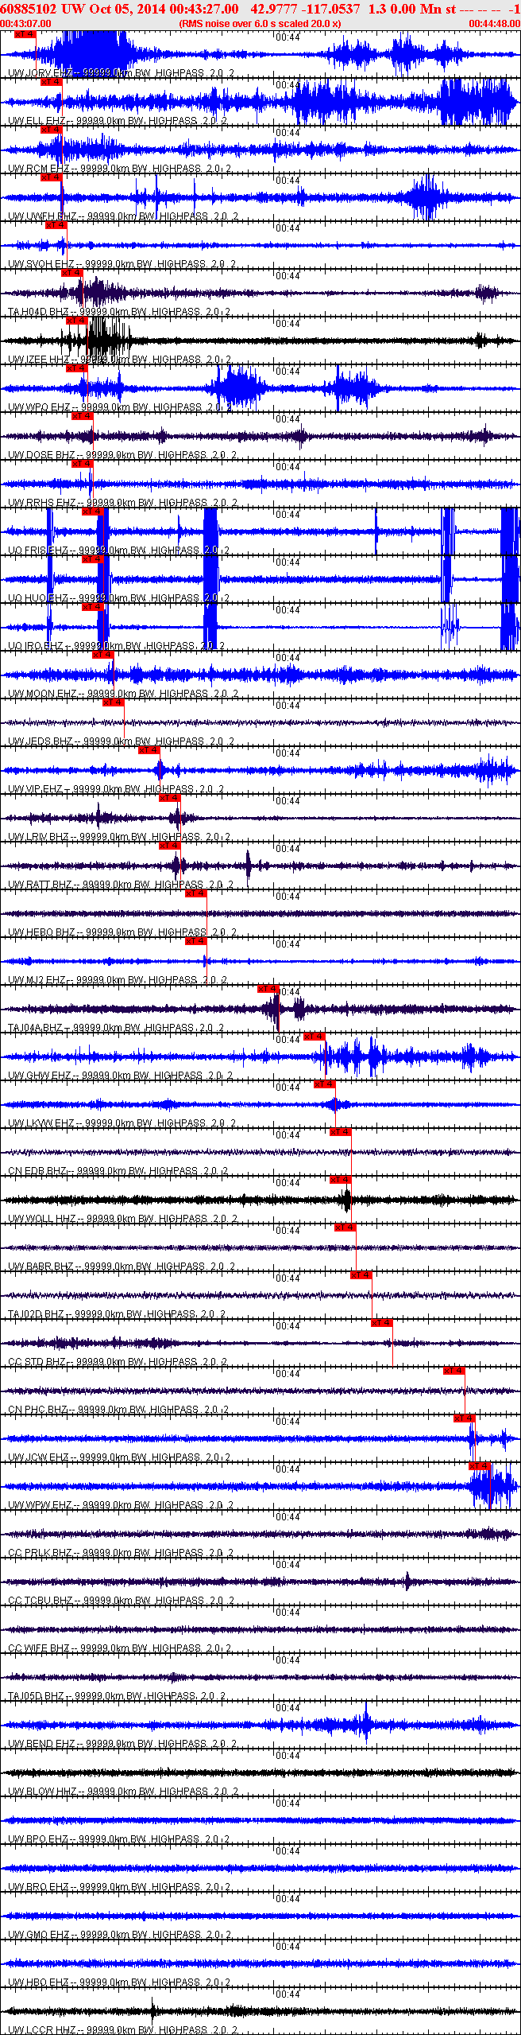The width and height of the screenshot is (521, 2035).
Task: Click the pick flag on the TA J04A trace
Action: pyautogui.click(x=268, y=989)
